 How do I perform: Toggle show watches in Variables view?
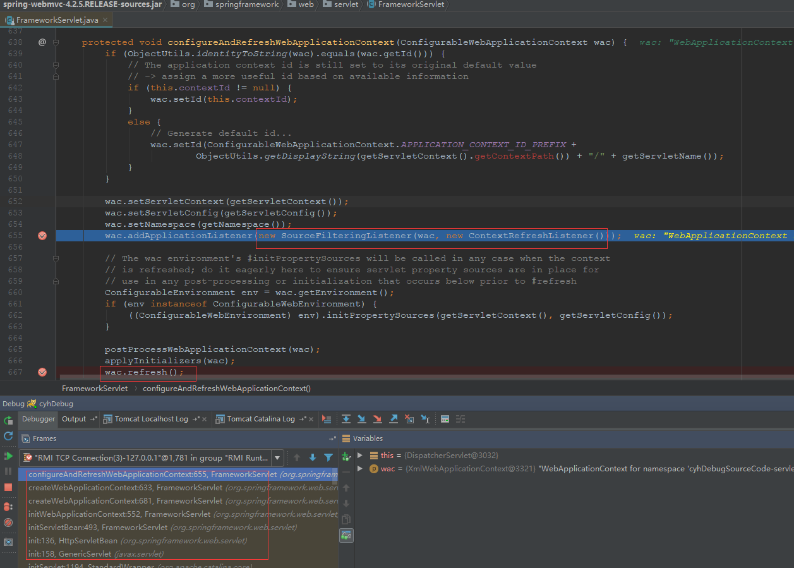tap(346, 535)
